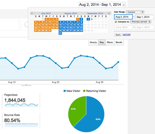The width and height of the screenshot is (155, 134).
Task: Click the 80.54% bounce rate value
Action: (12, 120)
